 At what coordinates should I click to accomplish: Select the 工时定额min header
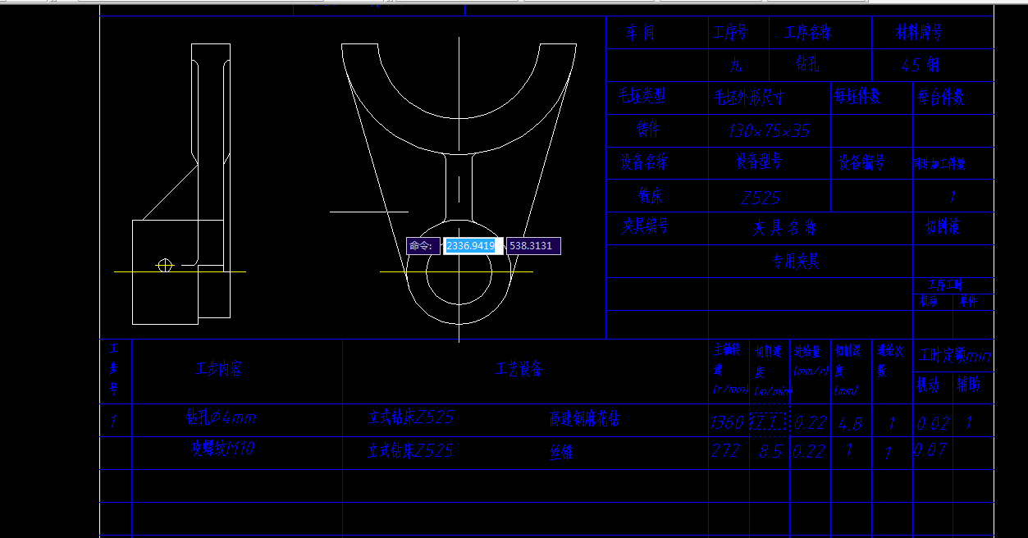pyautogui.click(x=955, y=356)
